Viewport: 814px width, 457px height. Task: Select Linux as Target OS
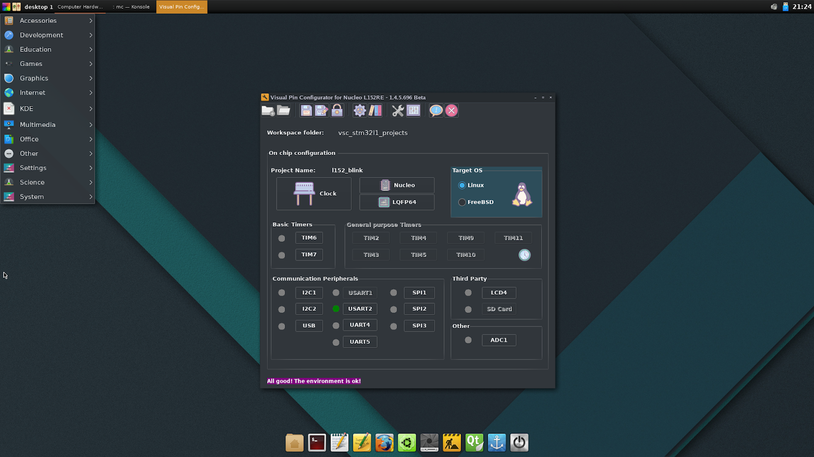[462, 185]
